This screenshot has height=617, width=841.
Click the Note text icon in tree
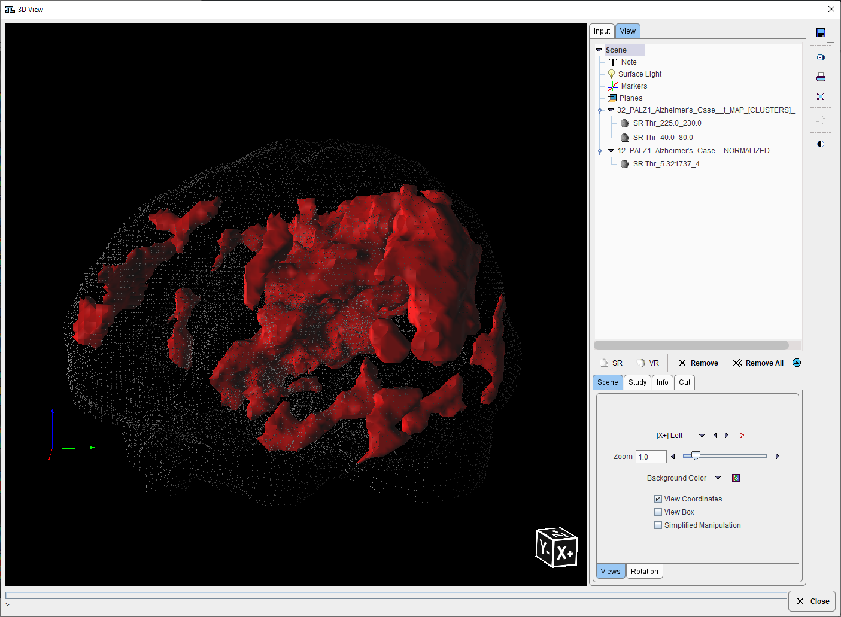tap(612, 62)
